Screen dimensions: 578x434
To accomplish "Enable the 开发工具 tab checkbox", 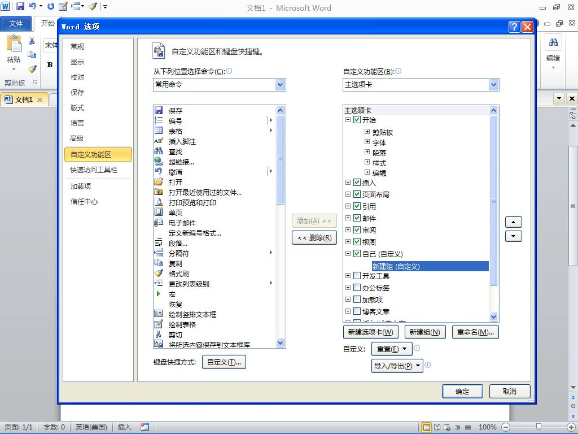I will coord(357,275).
